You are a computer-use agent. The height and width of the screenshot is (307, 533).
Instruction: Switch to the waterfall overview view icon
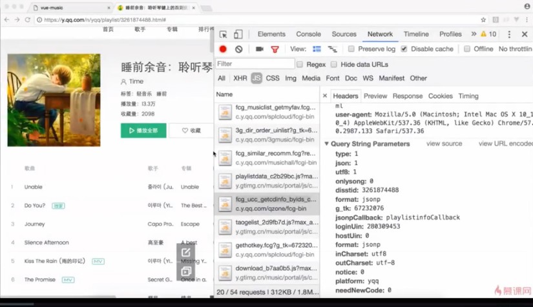pyautogui.click(x=332, y=50)
